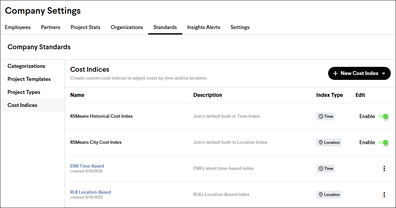
Task: Open Project Templates in the sidebar
Action: pos(29,79)
